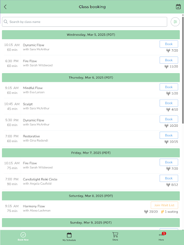Viewport: 184px width, 245px height.
Task: Book Candlelight Reiki Circle
Action: click(x=169, y=178)
